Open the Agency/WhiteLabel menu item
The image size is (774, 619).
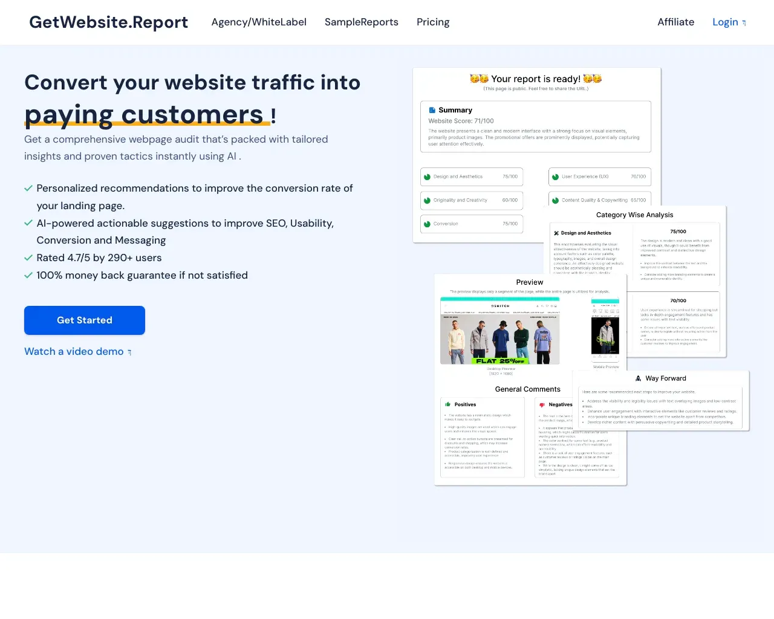pyautogui.click(x=259, y=22)
